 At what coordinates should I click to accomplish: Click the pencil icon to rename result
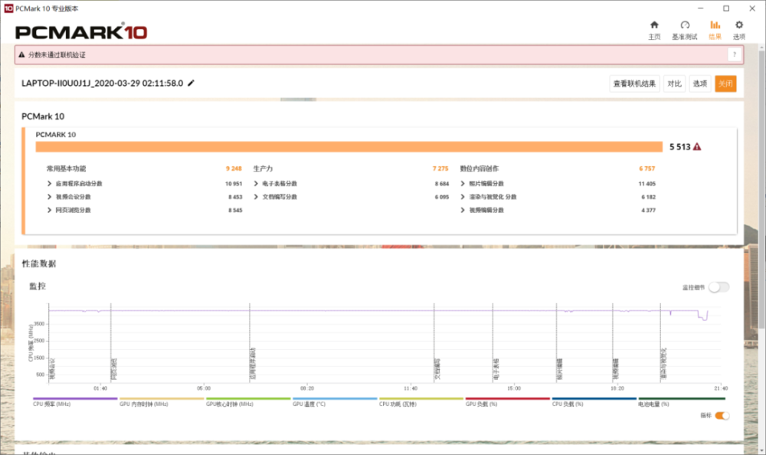(x=191, y=83)
